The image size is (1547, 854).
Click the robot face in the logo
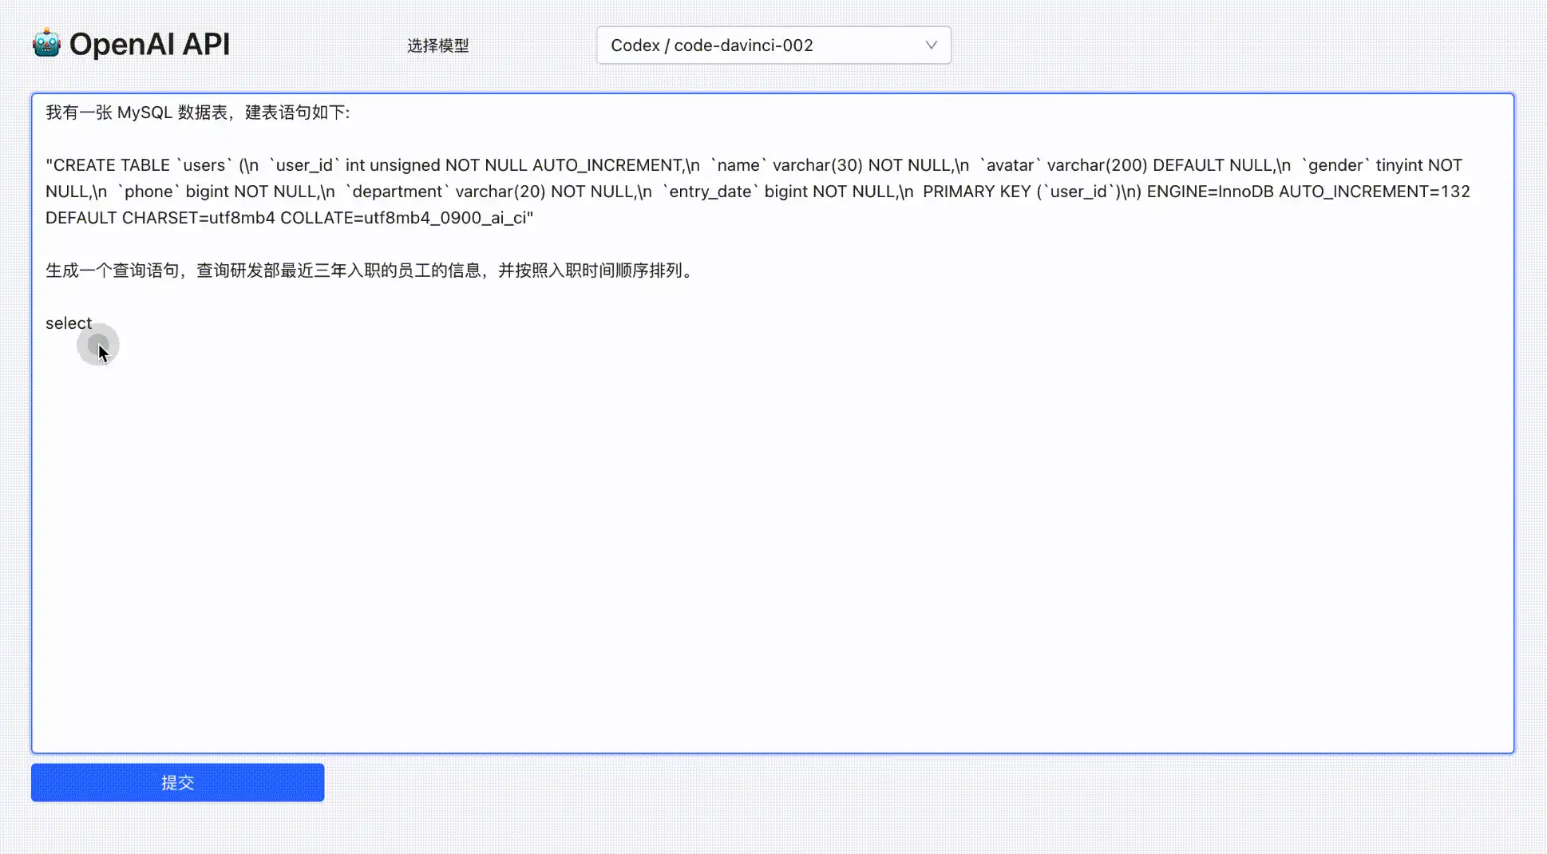[45, 44]
